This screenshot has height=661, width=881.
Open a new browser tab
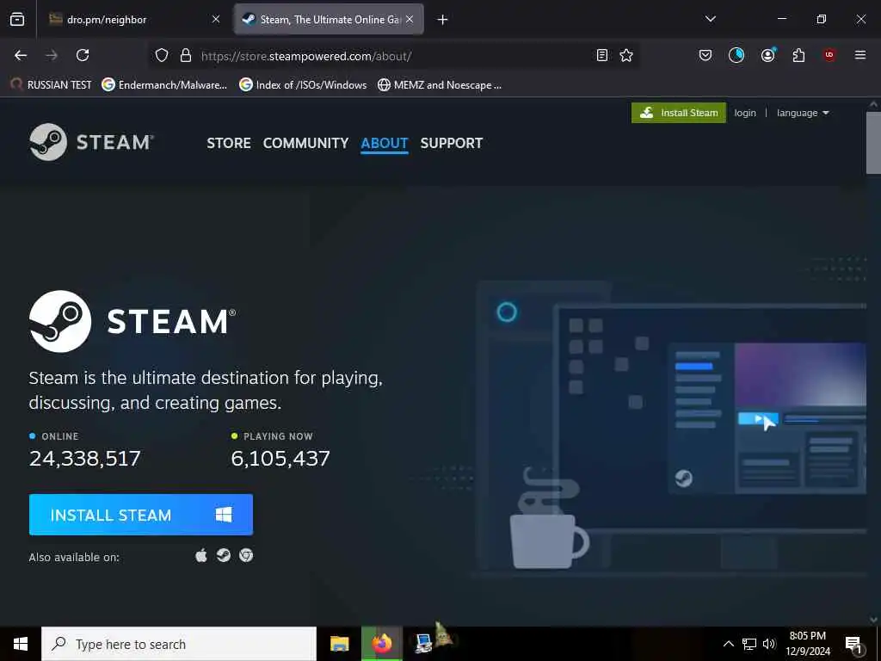(442, 20)
